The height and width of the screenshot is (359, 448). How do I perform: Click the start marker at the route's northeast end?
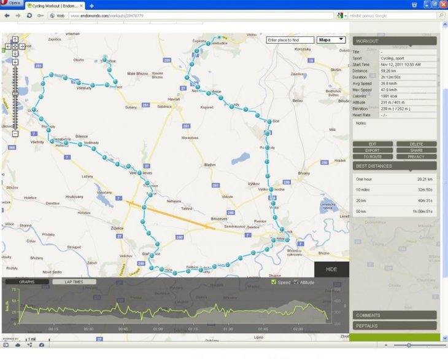coord(219,37)
